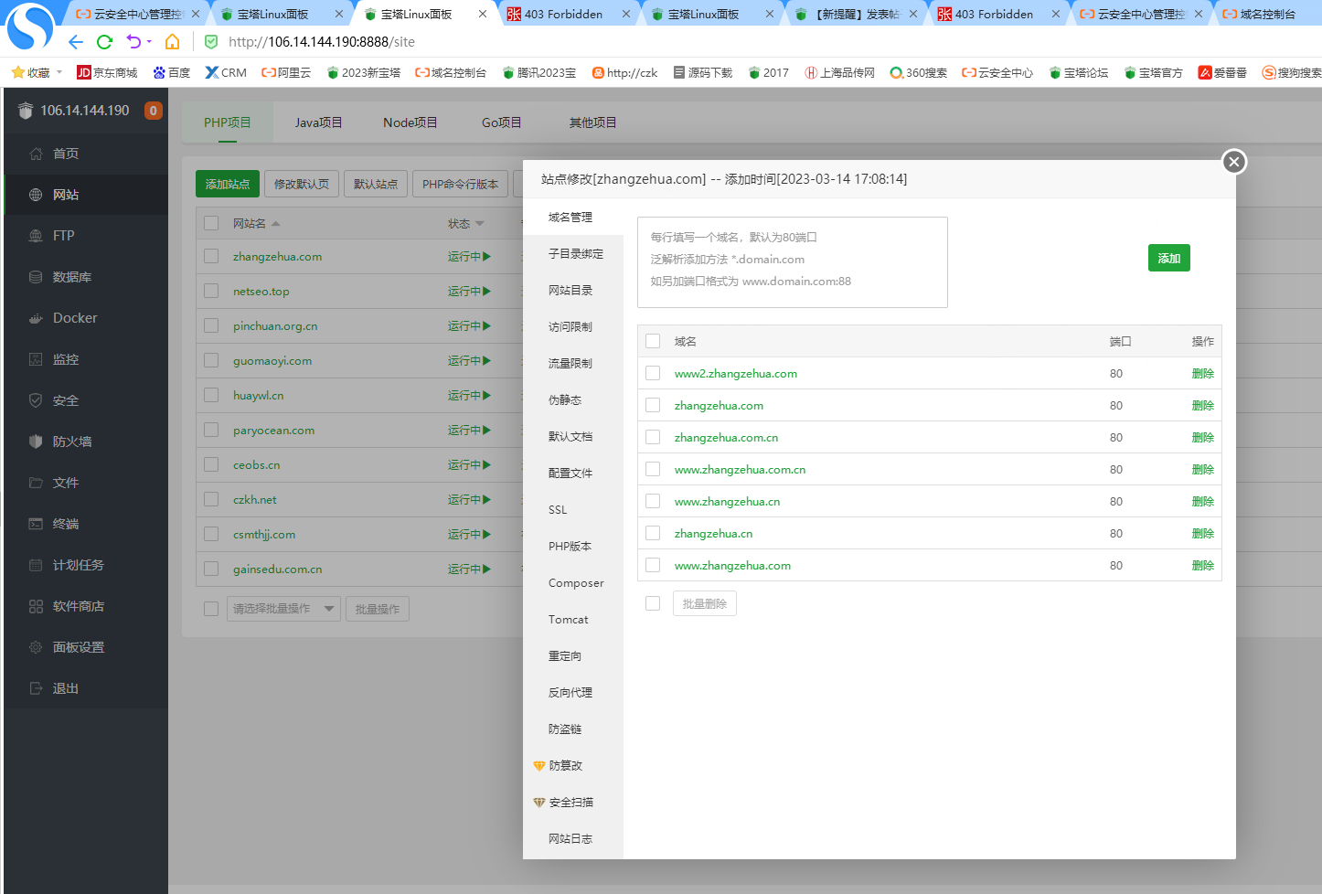Click the 监控 monitoring icon
Screen dimensions: 1322x894
(36, 359)
